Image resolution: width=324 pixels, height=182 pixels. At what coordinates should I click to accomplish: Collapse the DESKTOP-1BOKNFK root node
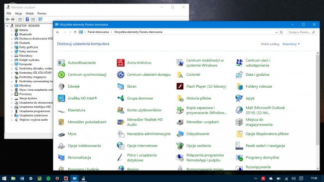(x=7, y=26)
